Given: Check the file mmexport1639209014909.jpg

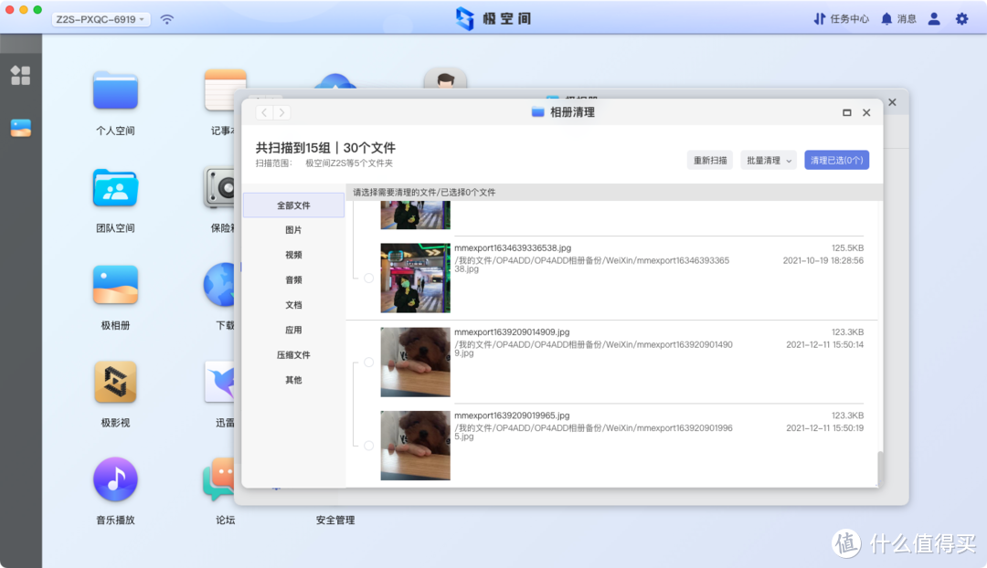Looking at the screenshot, I should [x=368, y=362].
